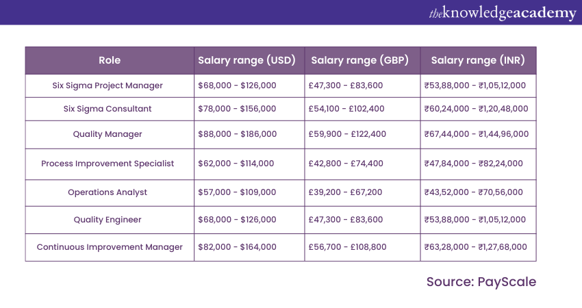Click the Source: PayScale text
The height and width of the screenshot is (308, 582).
(481, 281)
